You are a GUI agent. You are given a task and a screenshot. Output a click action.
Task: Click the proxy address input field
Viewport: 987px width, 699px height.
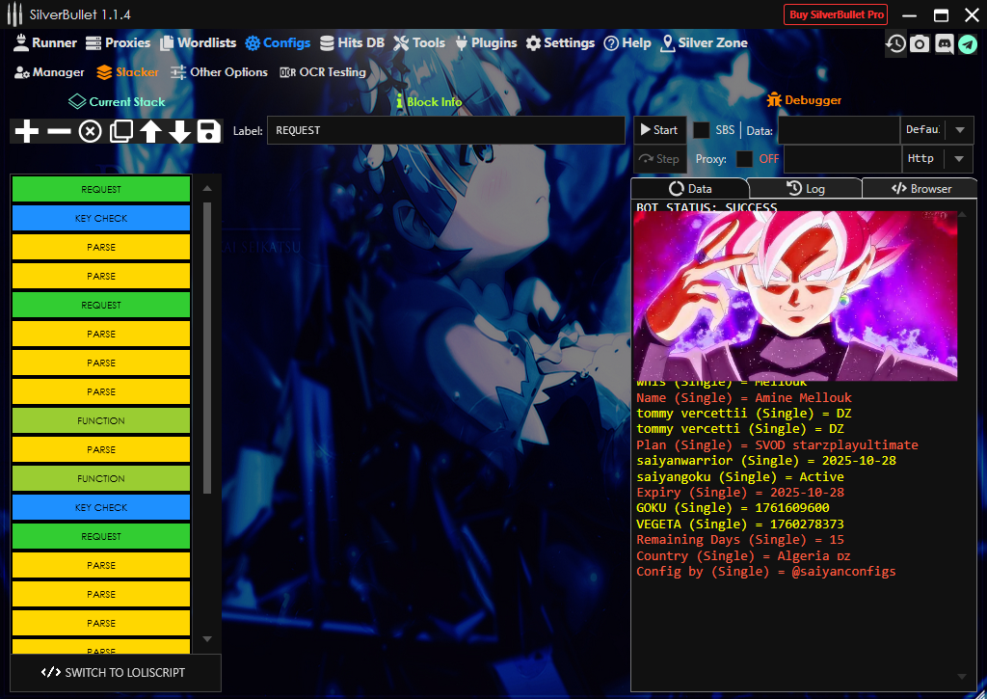[x=842, y=159]
